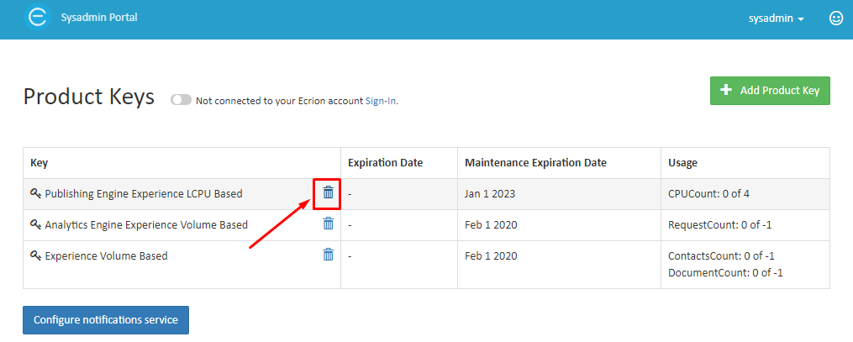Click the Add Product Key button

[770, 90]
